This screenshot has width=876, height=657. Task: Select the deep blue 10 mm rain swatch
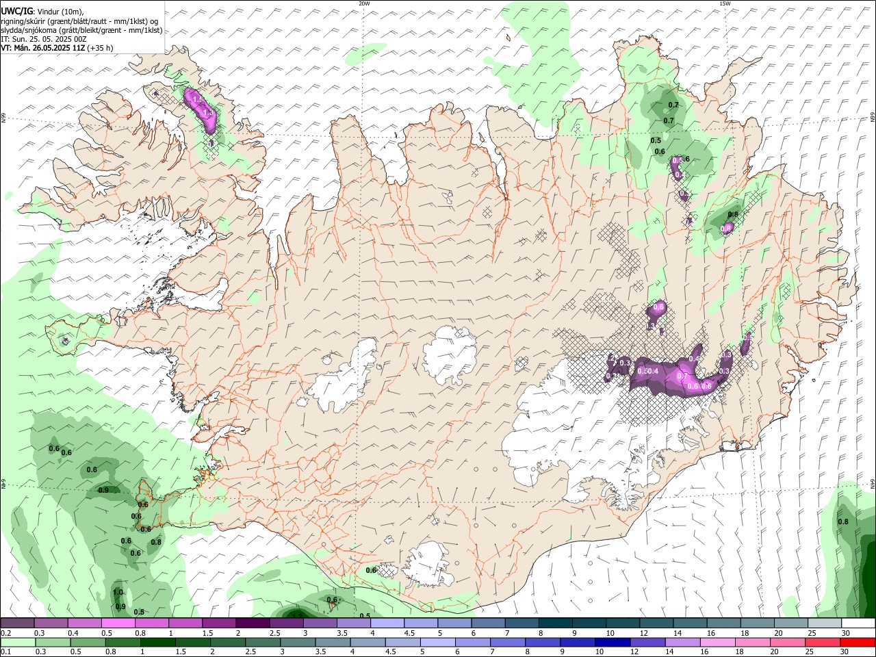[612, 642]
